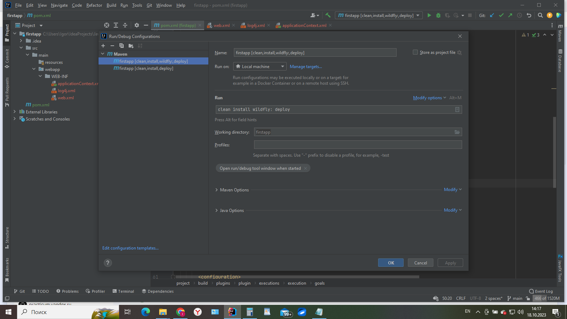The width and height of the screenshot is (567, 319).
Task: Run the selected Maven configuration
Action: click(429, 15)
